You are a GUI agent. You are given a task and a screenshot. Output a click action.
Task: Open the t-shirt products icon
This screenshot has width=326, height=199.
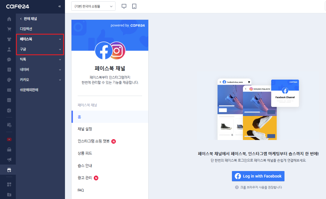[9, 39]
